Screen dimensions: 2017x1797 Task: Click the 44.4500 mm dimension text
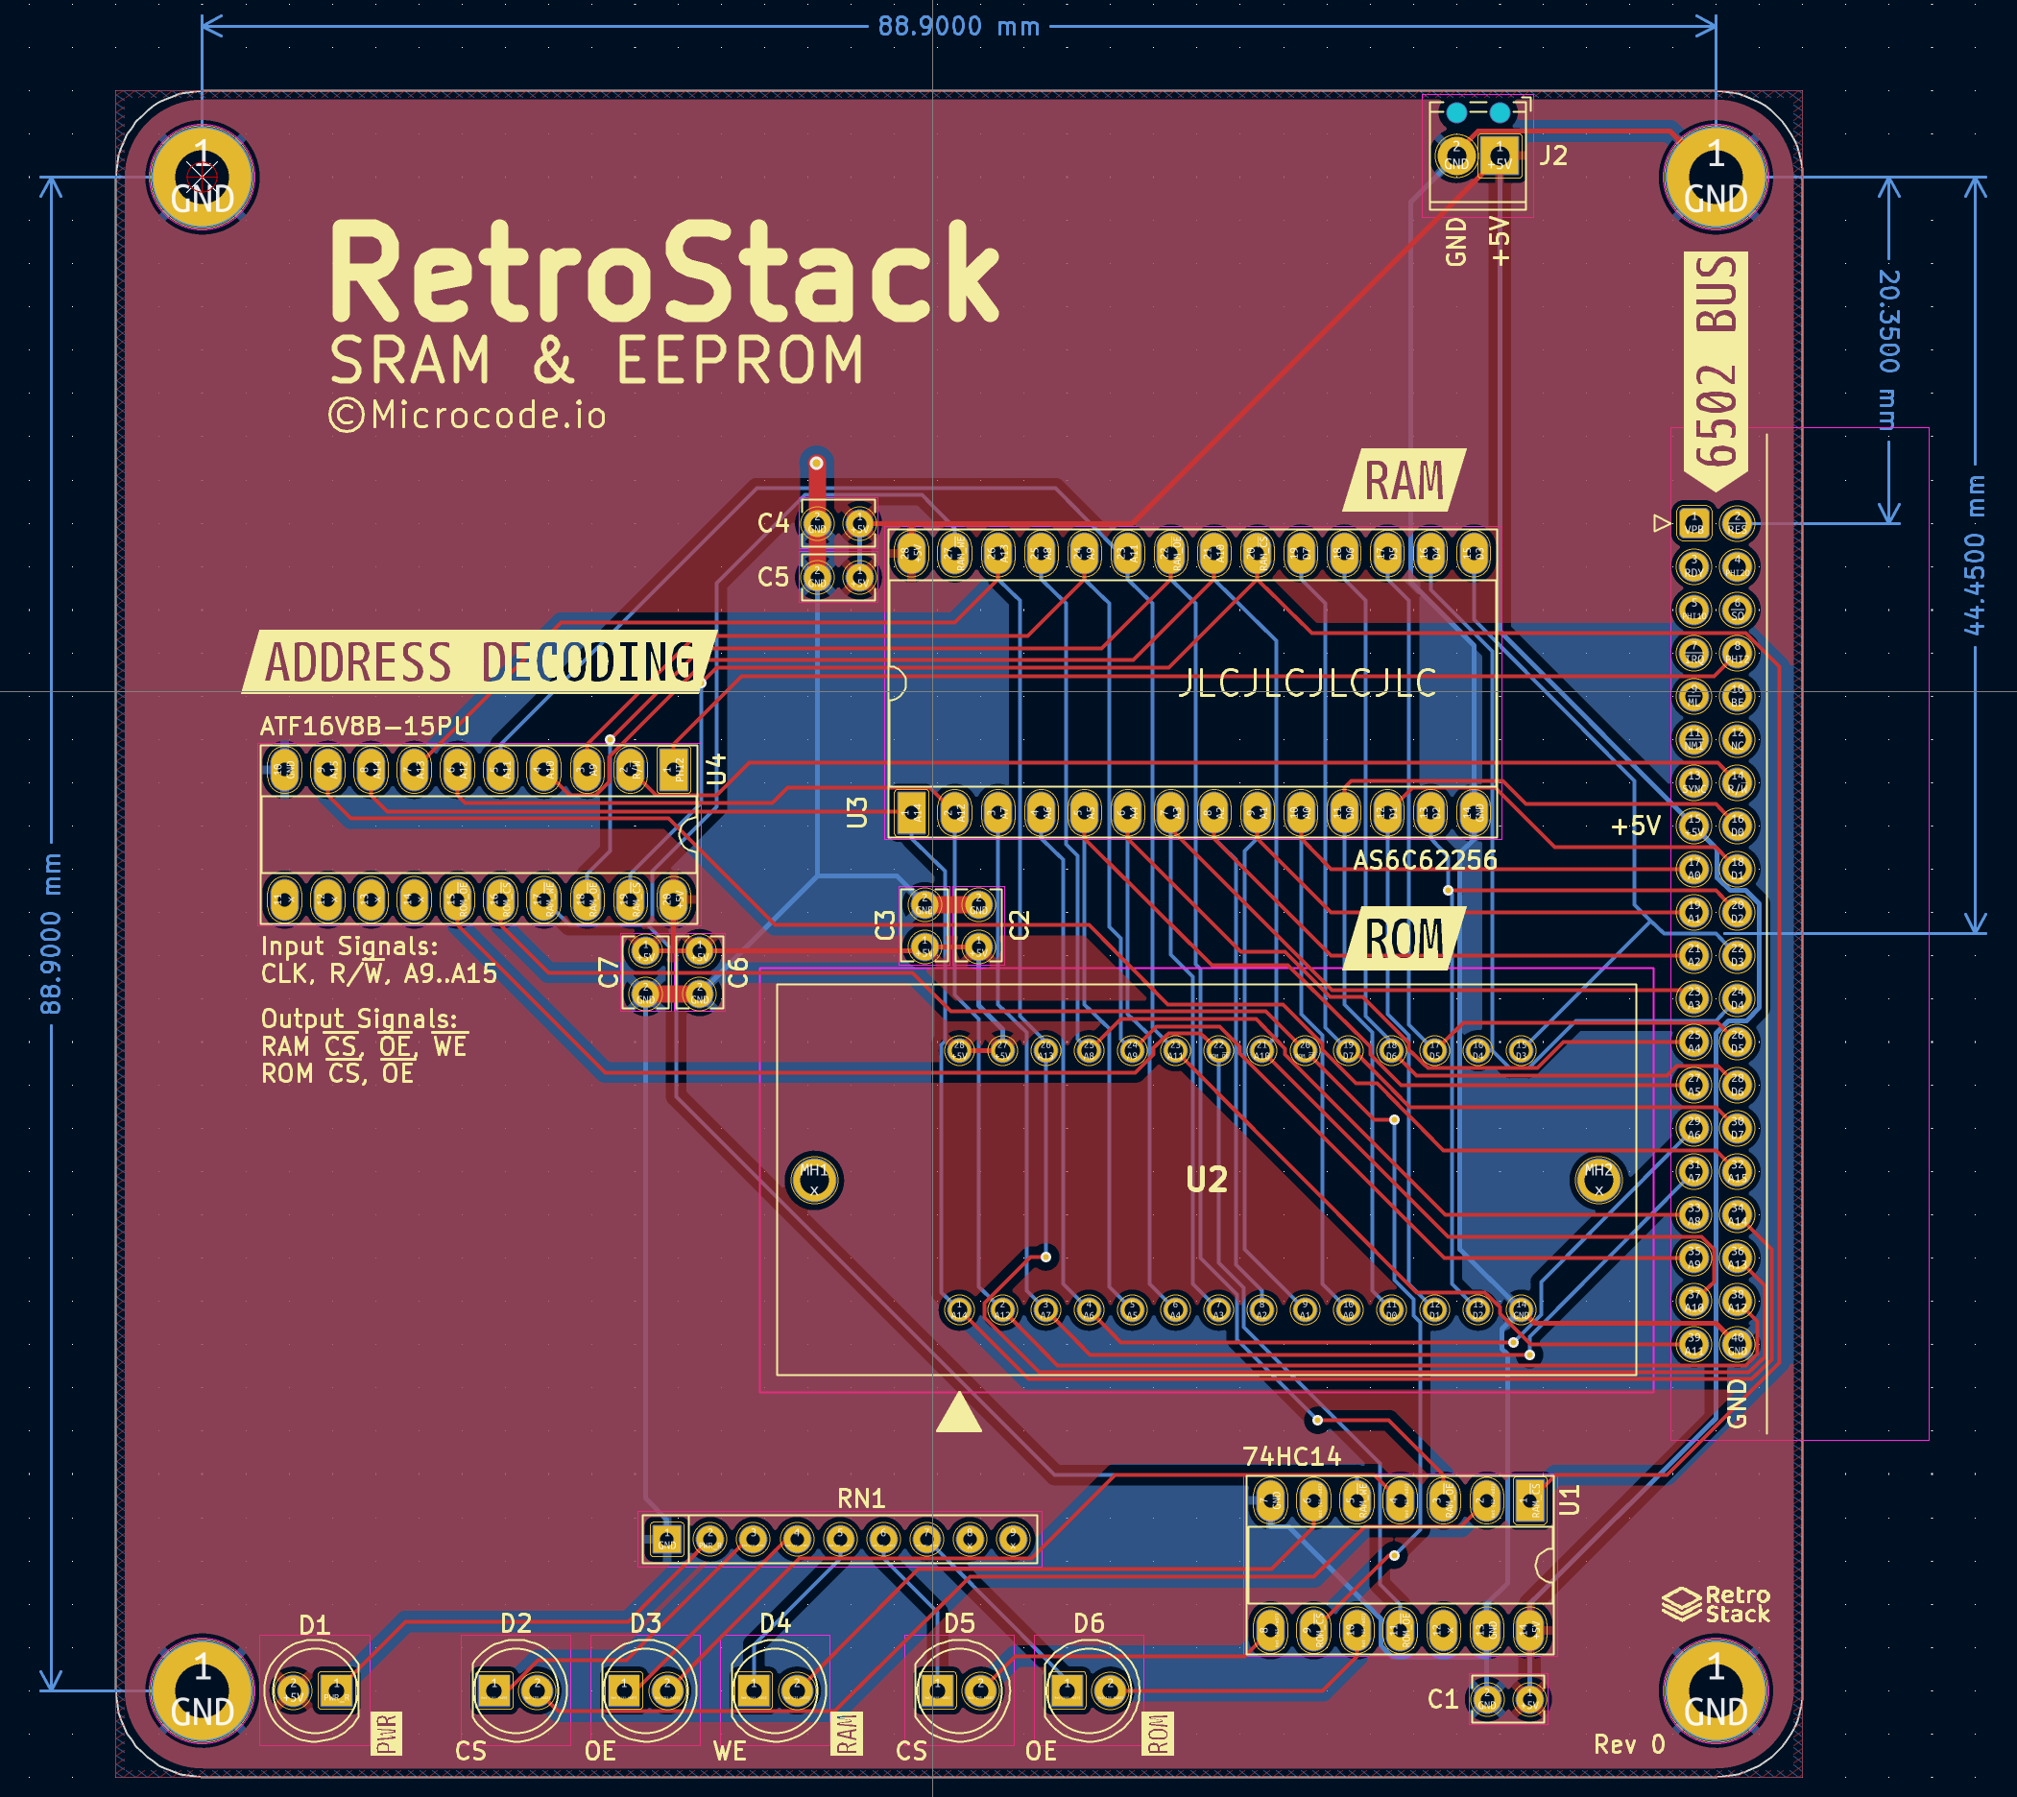coord(1974,555)
